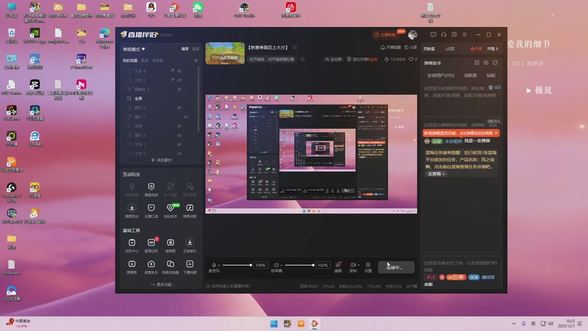Select the 活跃度 tab
The image size is (588, 331).
(x=470, y=76)
